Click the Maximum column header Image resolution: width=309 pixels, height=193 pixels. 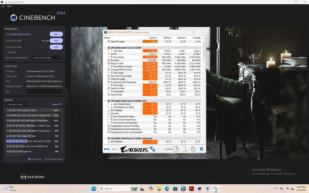pyautogui.click(x=180, y=38)
